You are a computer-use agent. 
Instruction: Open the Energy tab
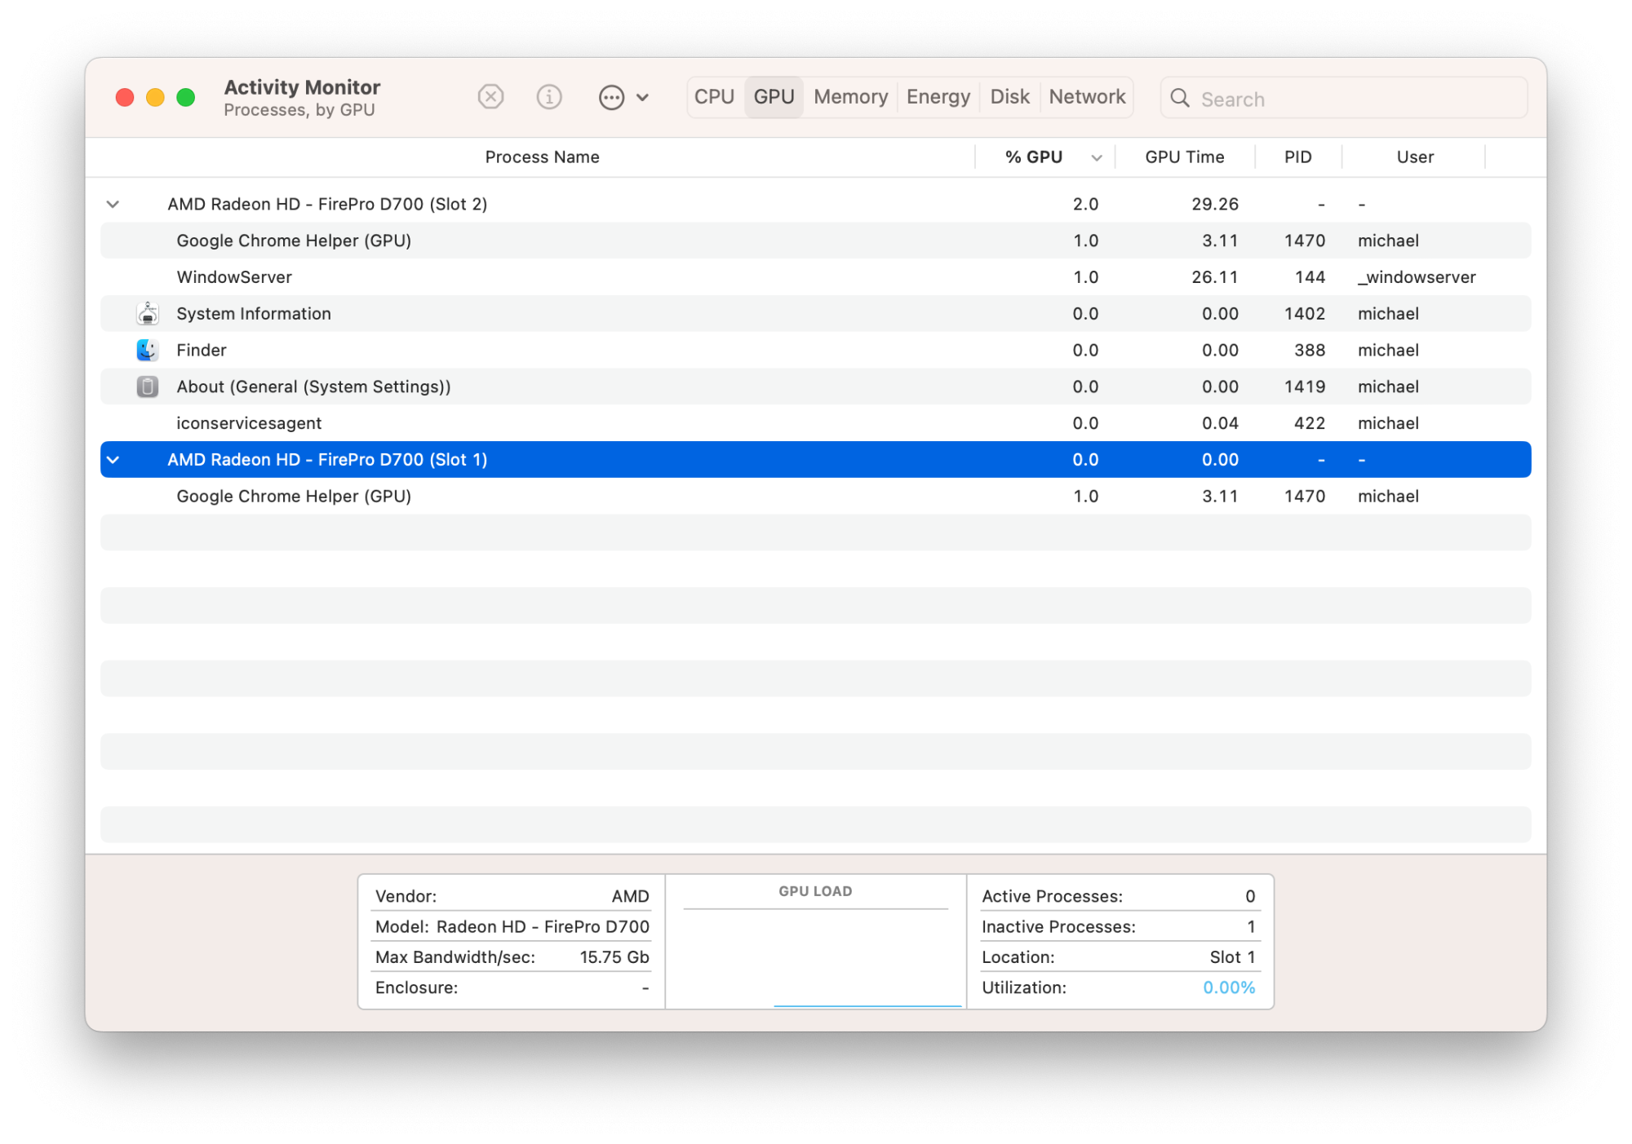click(x=938, y=97)
